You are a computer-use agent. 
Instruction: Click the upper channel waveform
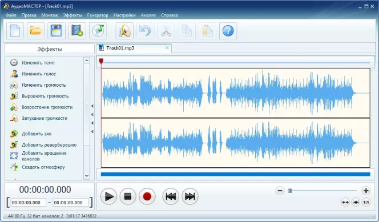(235, 93)
